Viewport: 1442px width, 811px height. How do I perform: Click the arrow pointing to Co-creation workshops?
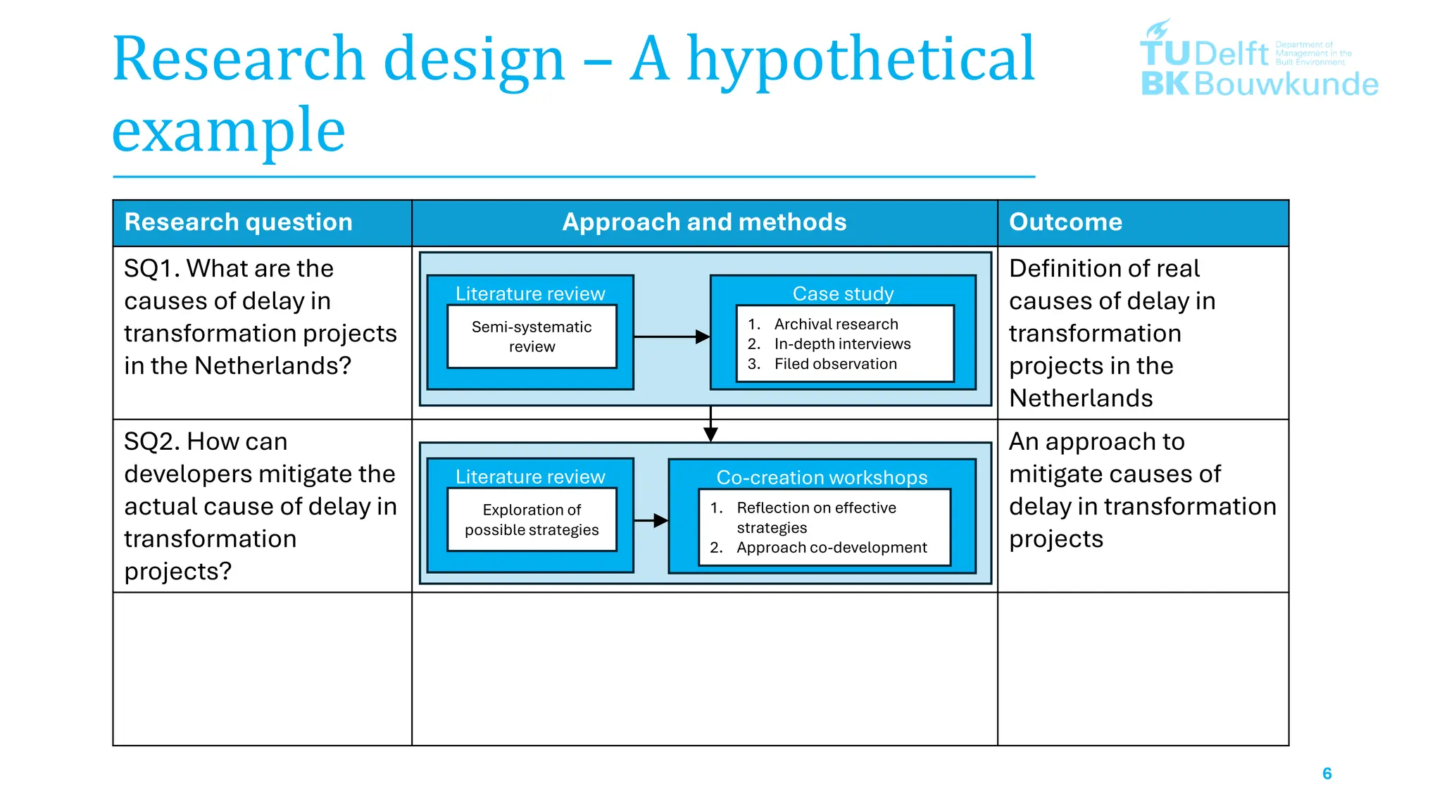tap(651, 521)
